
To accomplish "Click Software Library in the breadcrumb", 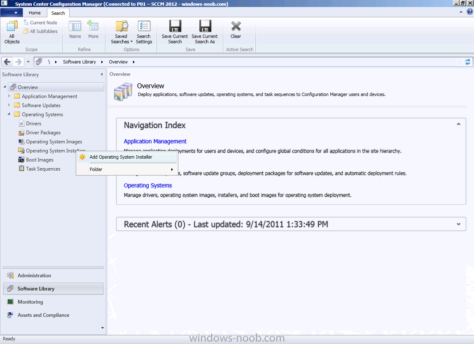I will pyautogui.click(x=79, y=62).
